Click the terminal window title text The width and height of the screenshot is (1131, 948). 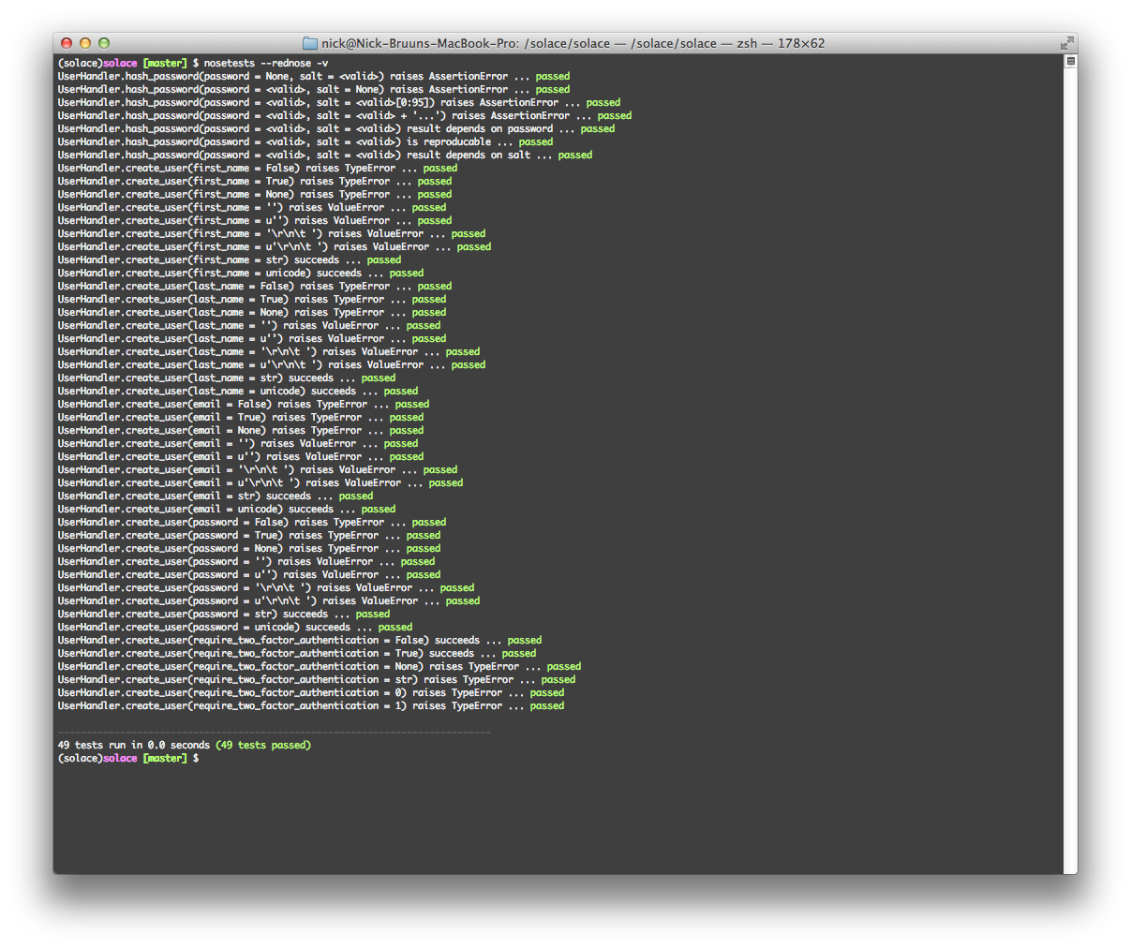pos(572,43)
